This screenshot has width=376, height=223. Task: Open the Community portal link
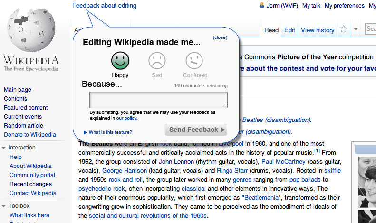click(x=32, y=175)
